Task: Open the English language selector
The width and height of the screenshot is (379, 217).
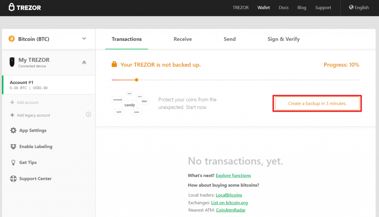Action: 358,7
